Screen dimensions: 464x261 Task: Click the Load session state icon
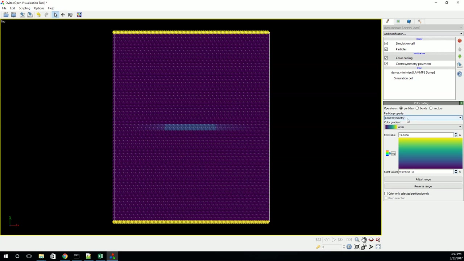22,15
